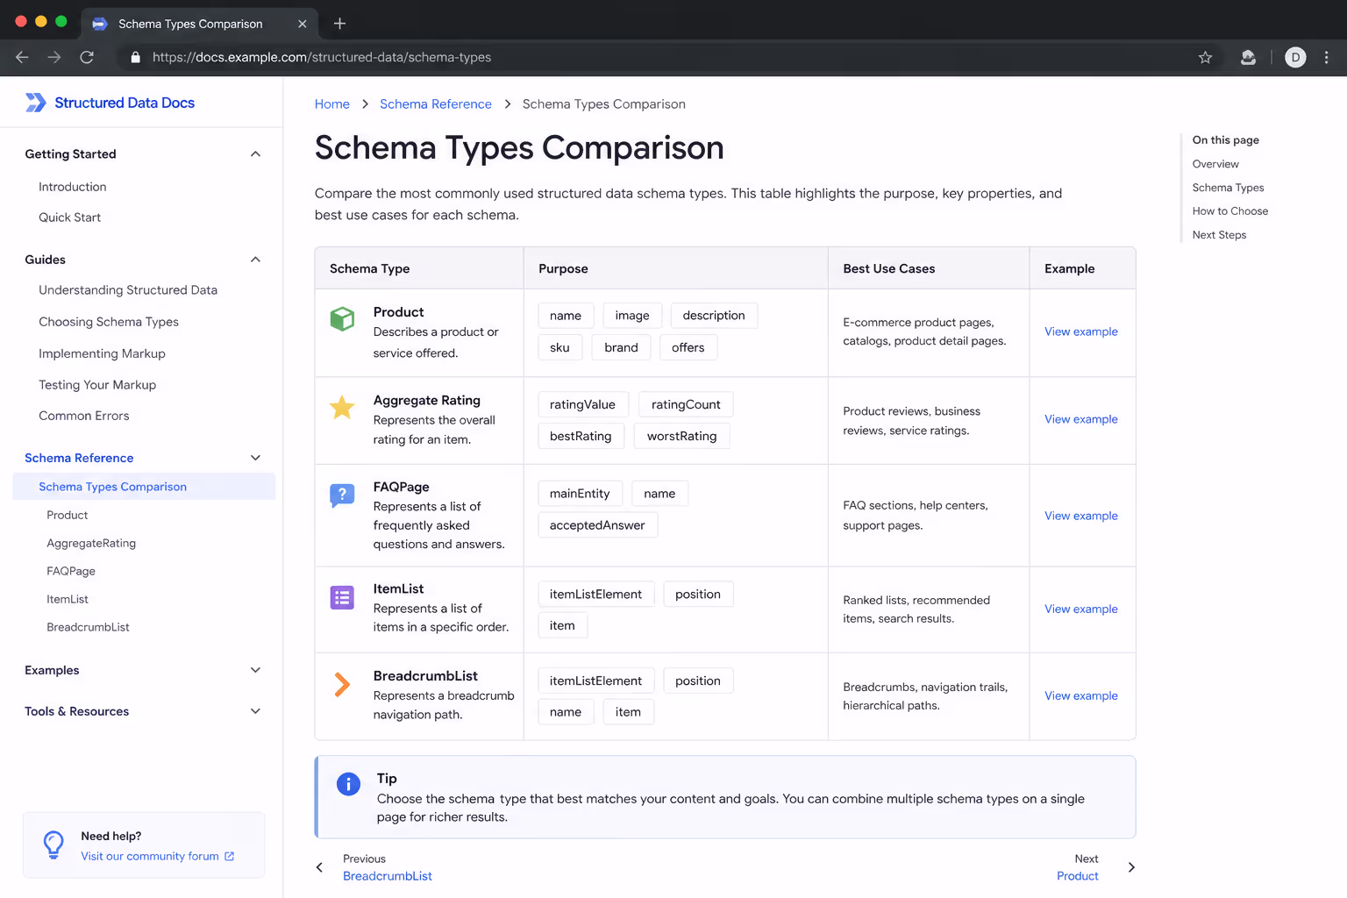Click the sku property tag
Viewport: 1347px width, 898px height.
[x=559, y=347]
